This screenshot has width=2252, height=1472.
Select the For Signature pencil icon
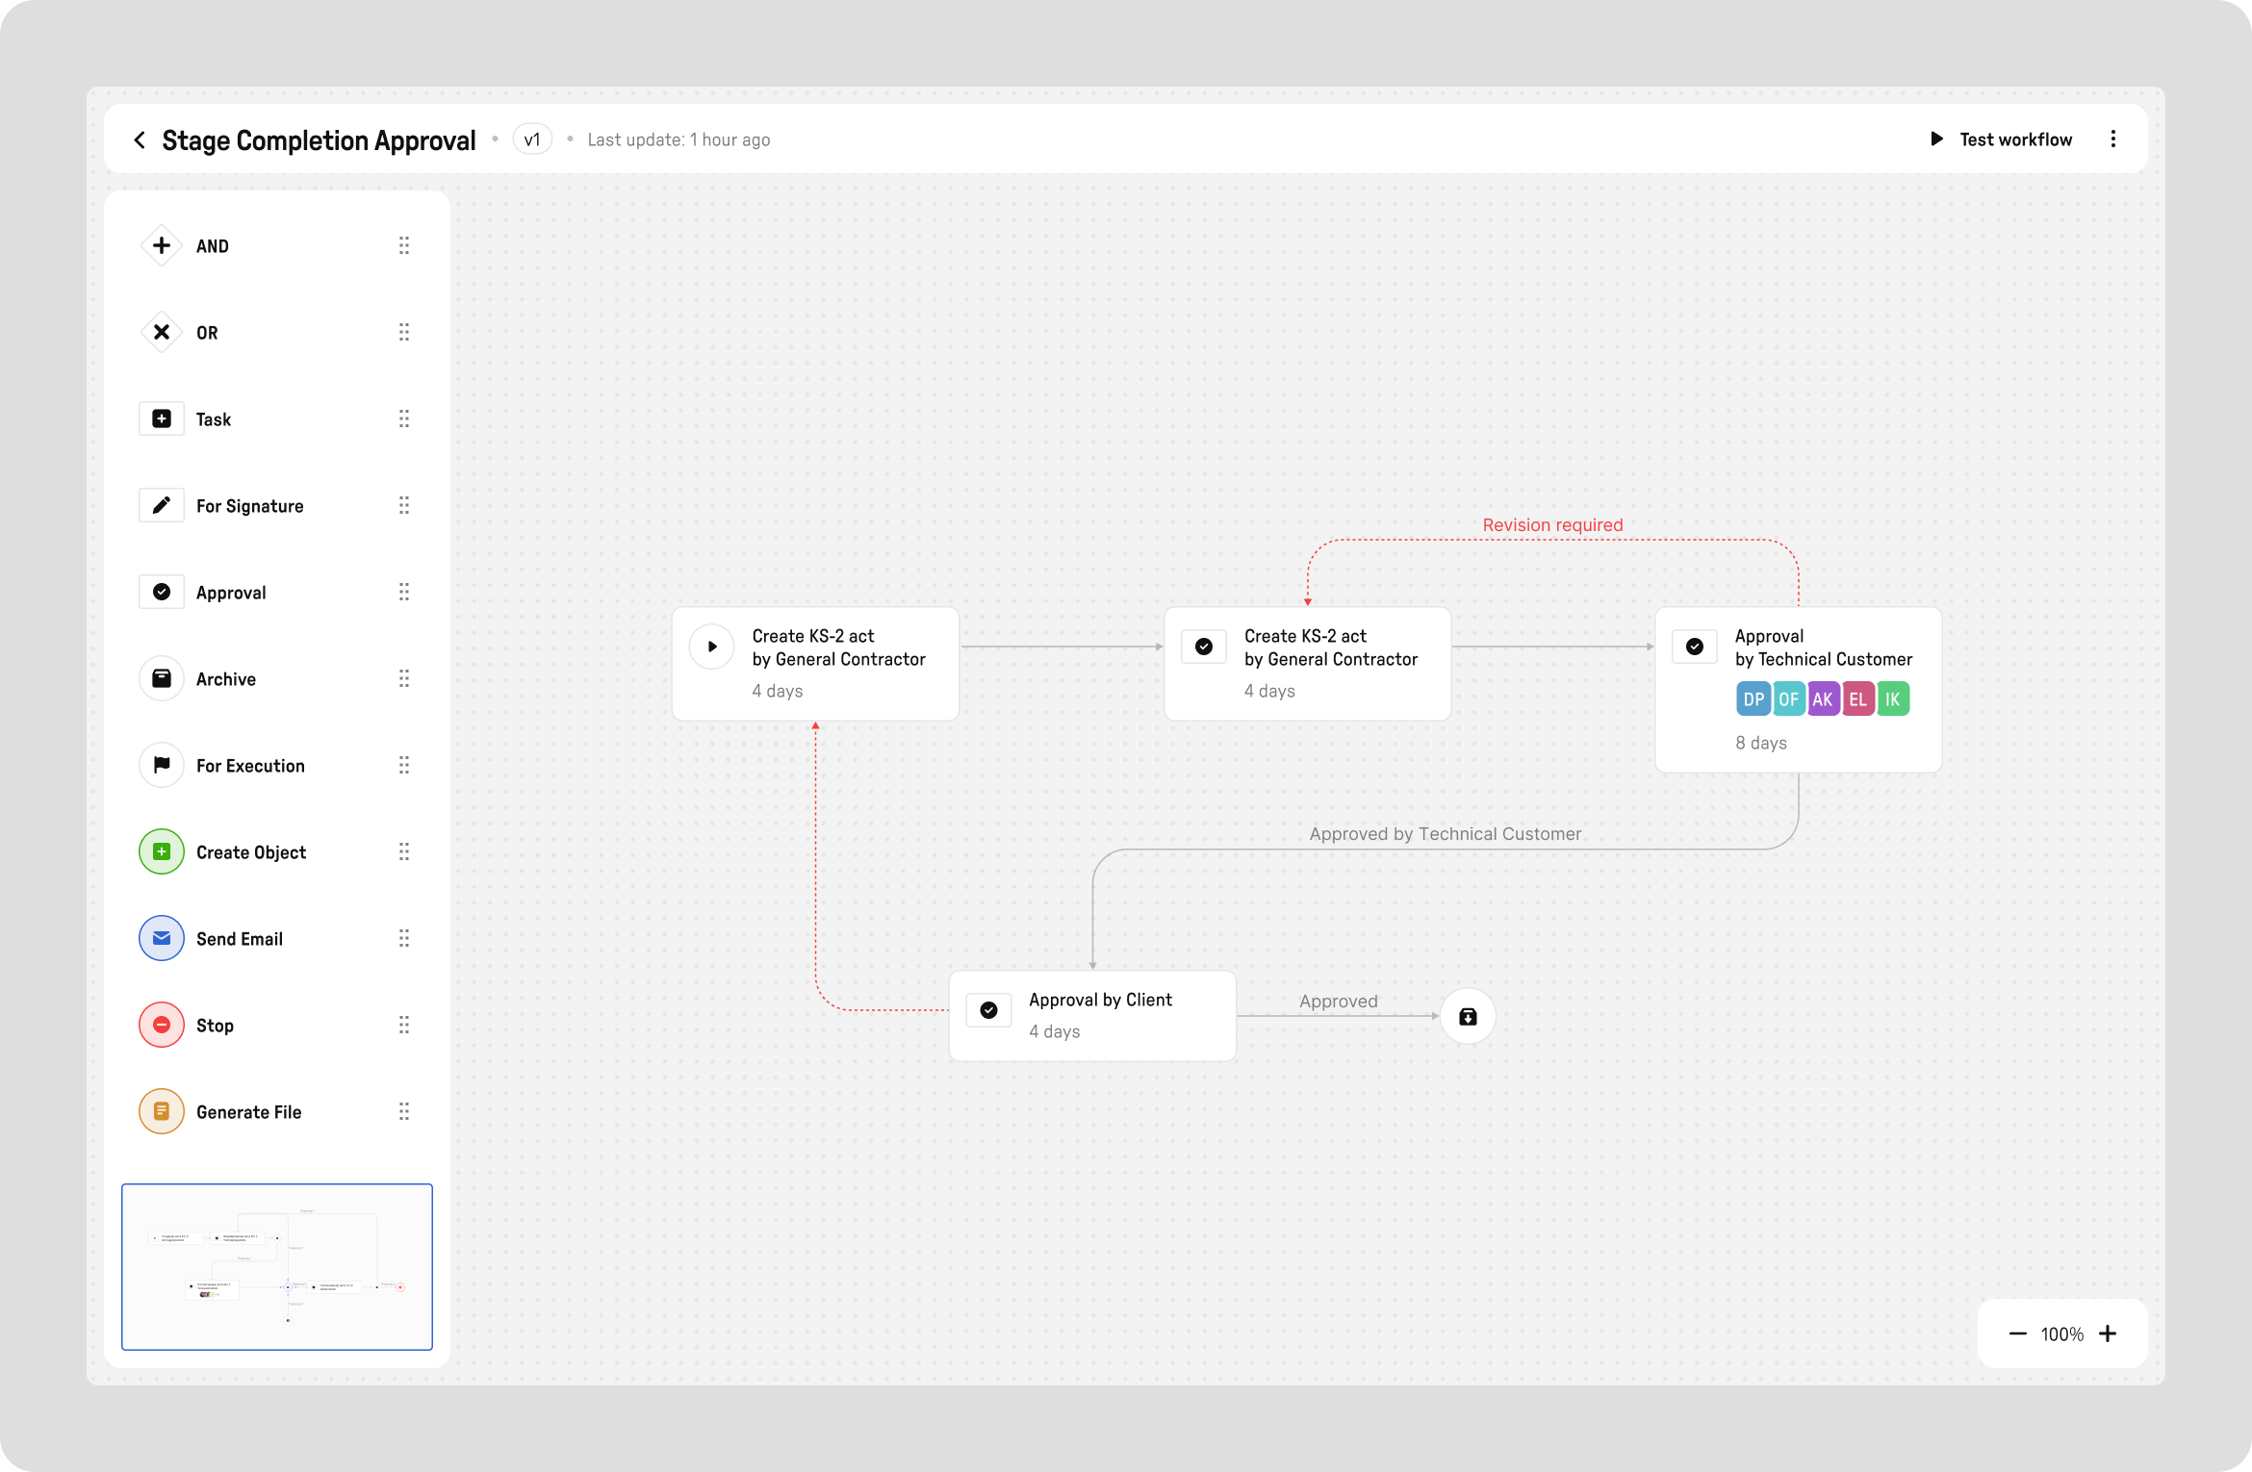point(162,505)
